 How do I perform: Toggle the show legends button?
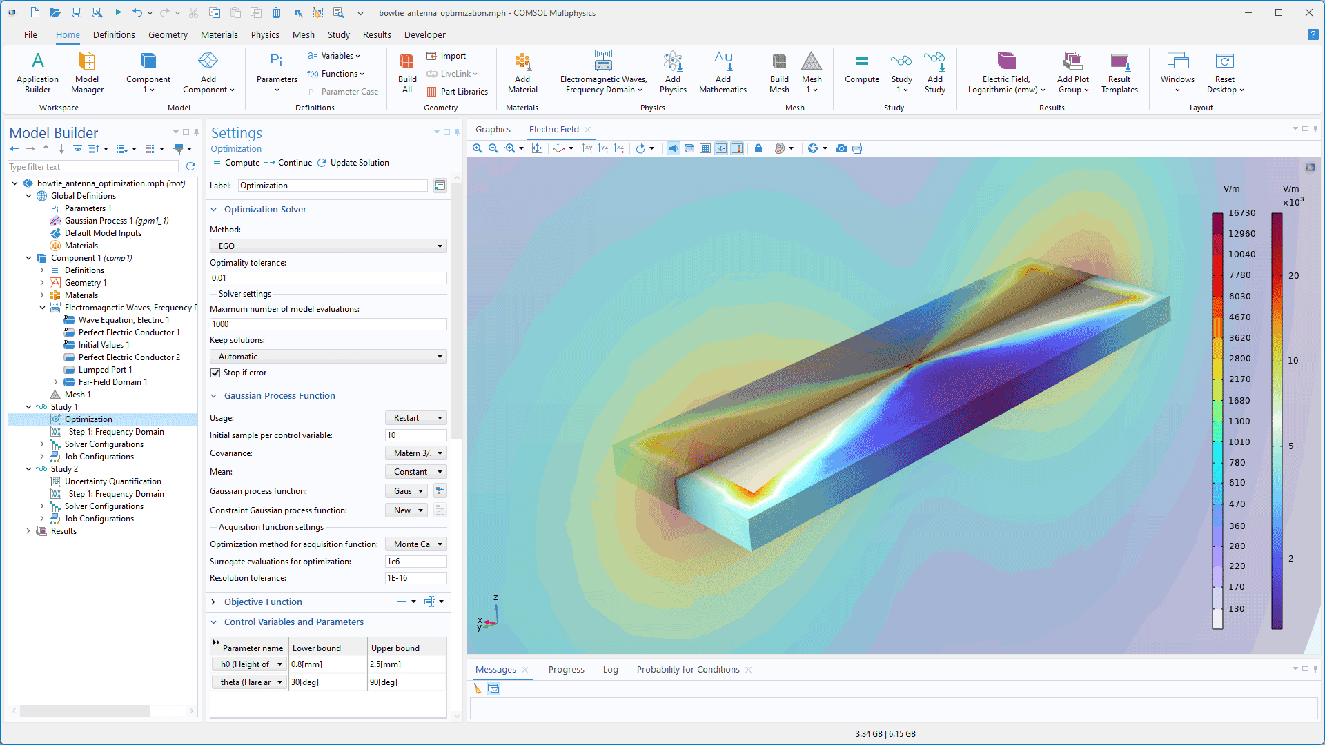pyautogui.click(x=737, y=148)
